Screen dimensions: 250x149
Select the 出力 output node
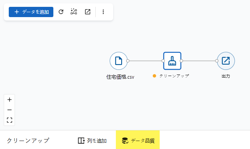(x=226, y=61)
